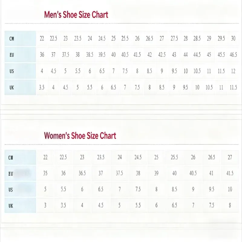The width and height of the screenshot is (242, 242).
Task: Click 3 in the women's UK row
Action: pyautogui.click(x=45, y=205)
